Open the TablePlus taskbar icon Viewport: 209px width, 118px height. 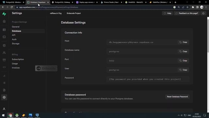[24, 115]
